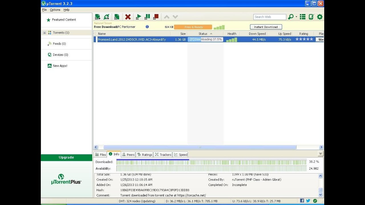Start the torrent with green play icon
The height and width of the screenshot is (205, 365).
pyautogui.click(x=139, y=17)
